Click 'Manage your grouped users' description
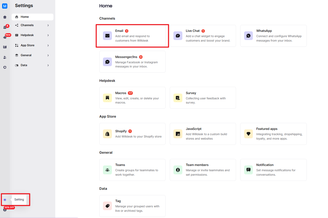The image size is (328, 218). 137,209
